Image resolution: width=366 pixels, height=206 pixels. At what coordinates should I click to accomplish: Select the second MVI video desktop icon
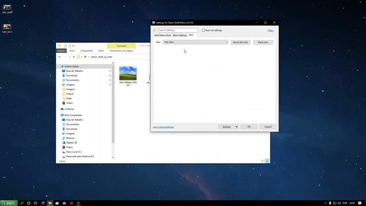[x=7, y=28]
